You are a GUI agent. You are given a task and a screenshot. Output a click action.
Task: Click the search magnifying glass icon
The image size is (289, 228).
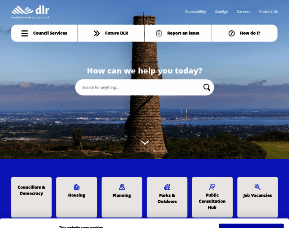[206, 87]
